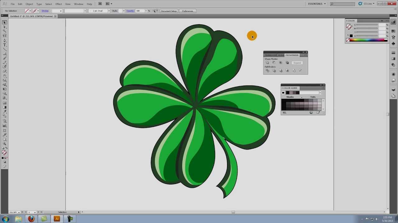Screen dimensions: 398x223
Task: Click Merge pathfinder icon
Action: (280, 71)
